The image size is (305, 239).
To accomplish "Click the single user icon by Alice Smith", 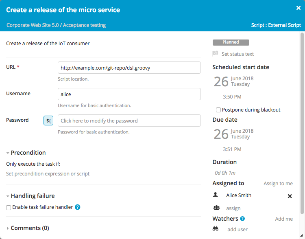I will click(x=216, y=195).
